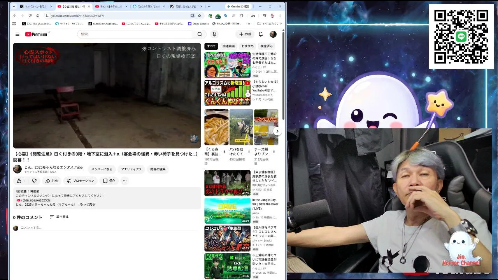Click the channel avatar beside the channel name
498x280 pixels.
coord(18,169)
